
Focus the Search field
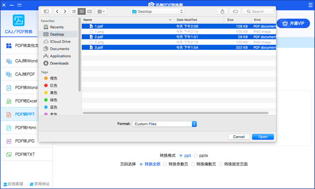258,12
